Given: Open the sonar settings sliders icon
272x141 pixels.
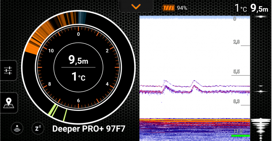Looking at the screenshot, I should coord(8,70).
